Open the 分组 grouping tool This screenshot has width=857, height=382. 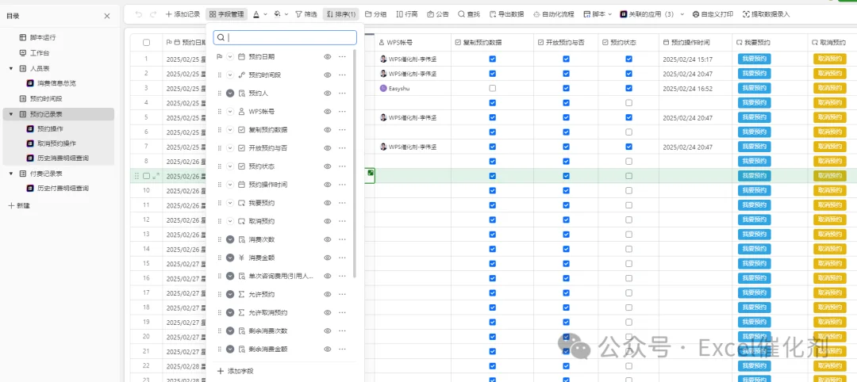tap(375, 14)
